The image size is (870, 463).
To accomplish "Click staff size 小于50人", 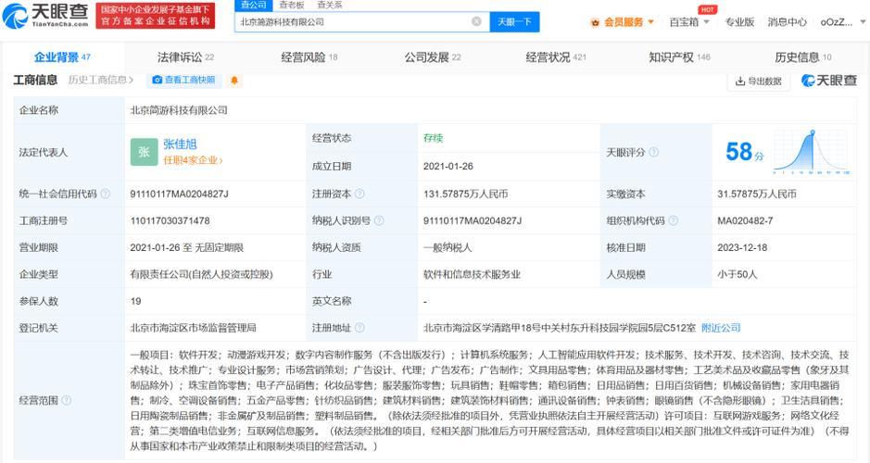I will (738, 274).
